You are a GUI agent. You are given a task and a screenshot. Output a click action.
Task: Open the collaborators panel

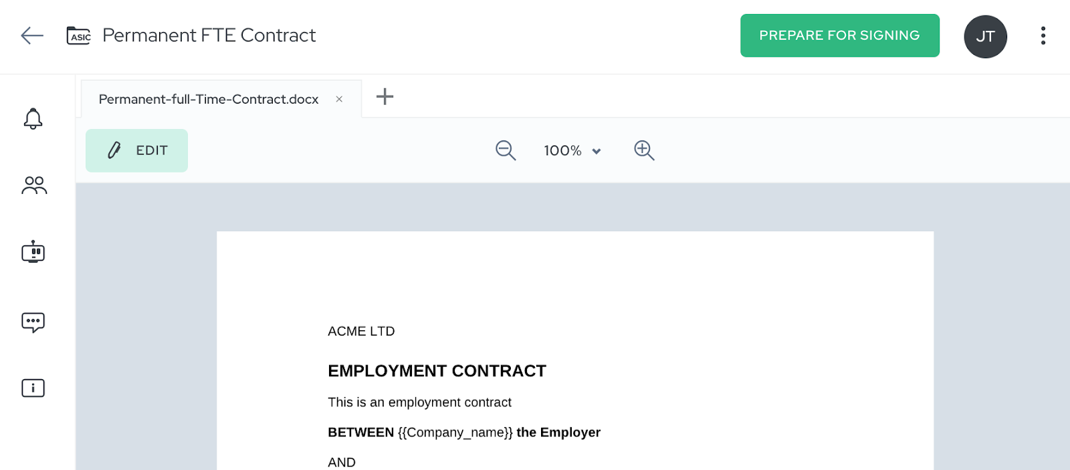click(x=33, y=186)
